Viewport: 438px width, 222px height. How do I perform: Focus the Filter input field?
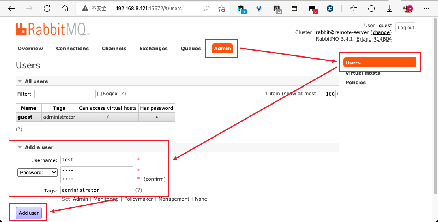65,94
